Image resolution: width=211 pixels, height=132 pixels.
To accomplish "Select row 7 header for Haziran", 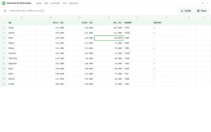I will point(4,53).
